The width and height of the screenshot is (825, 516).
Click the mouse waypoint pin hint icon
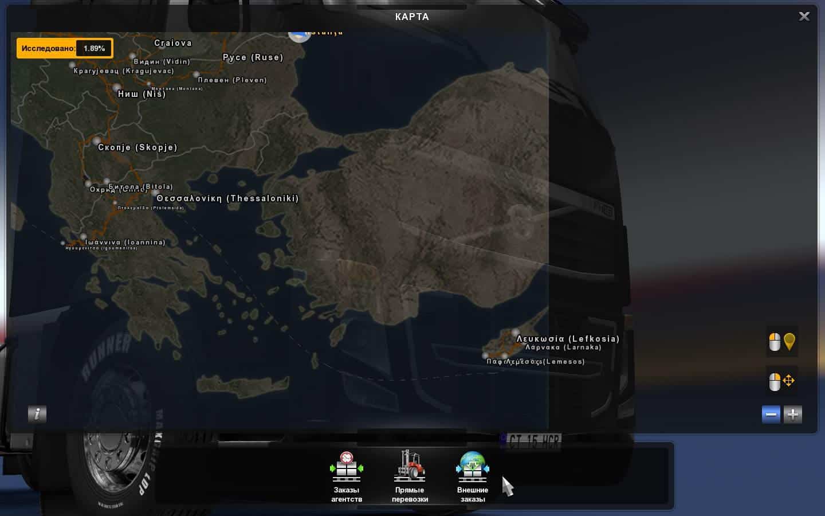(x=781, y=342)
